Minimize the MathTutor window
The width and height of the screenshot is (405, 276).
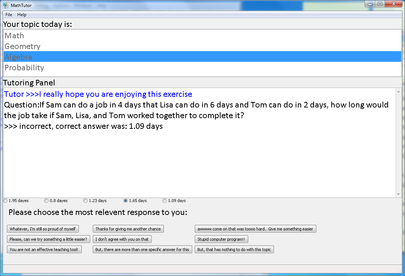tap(370, 4)
